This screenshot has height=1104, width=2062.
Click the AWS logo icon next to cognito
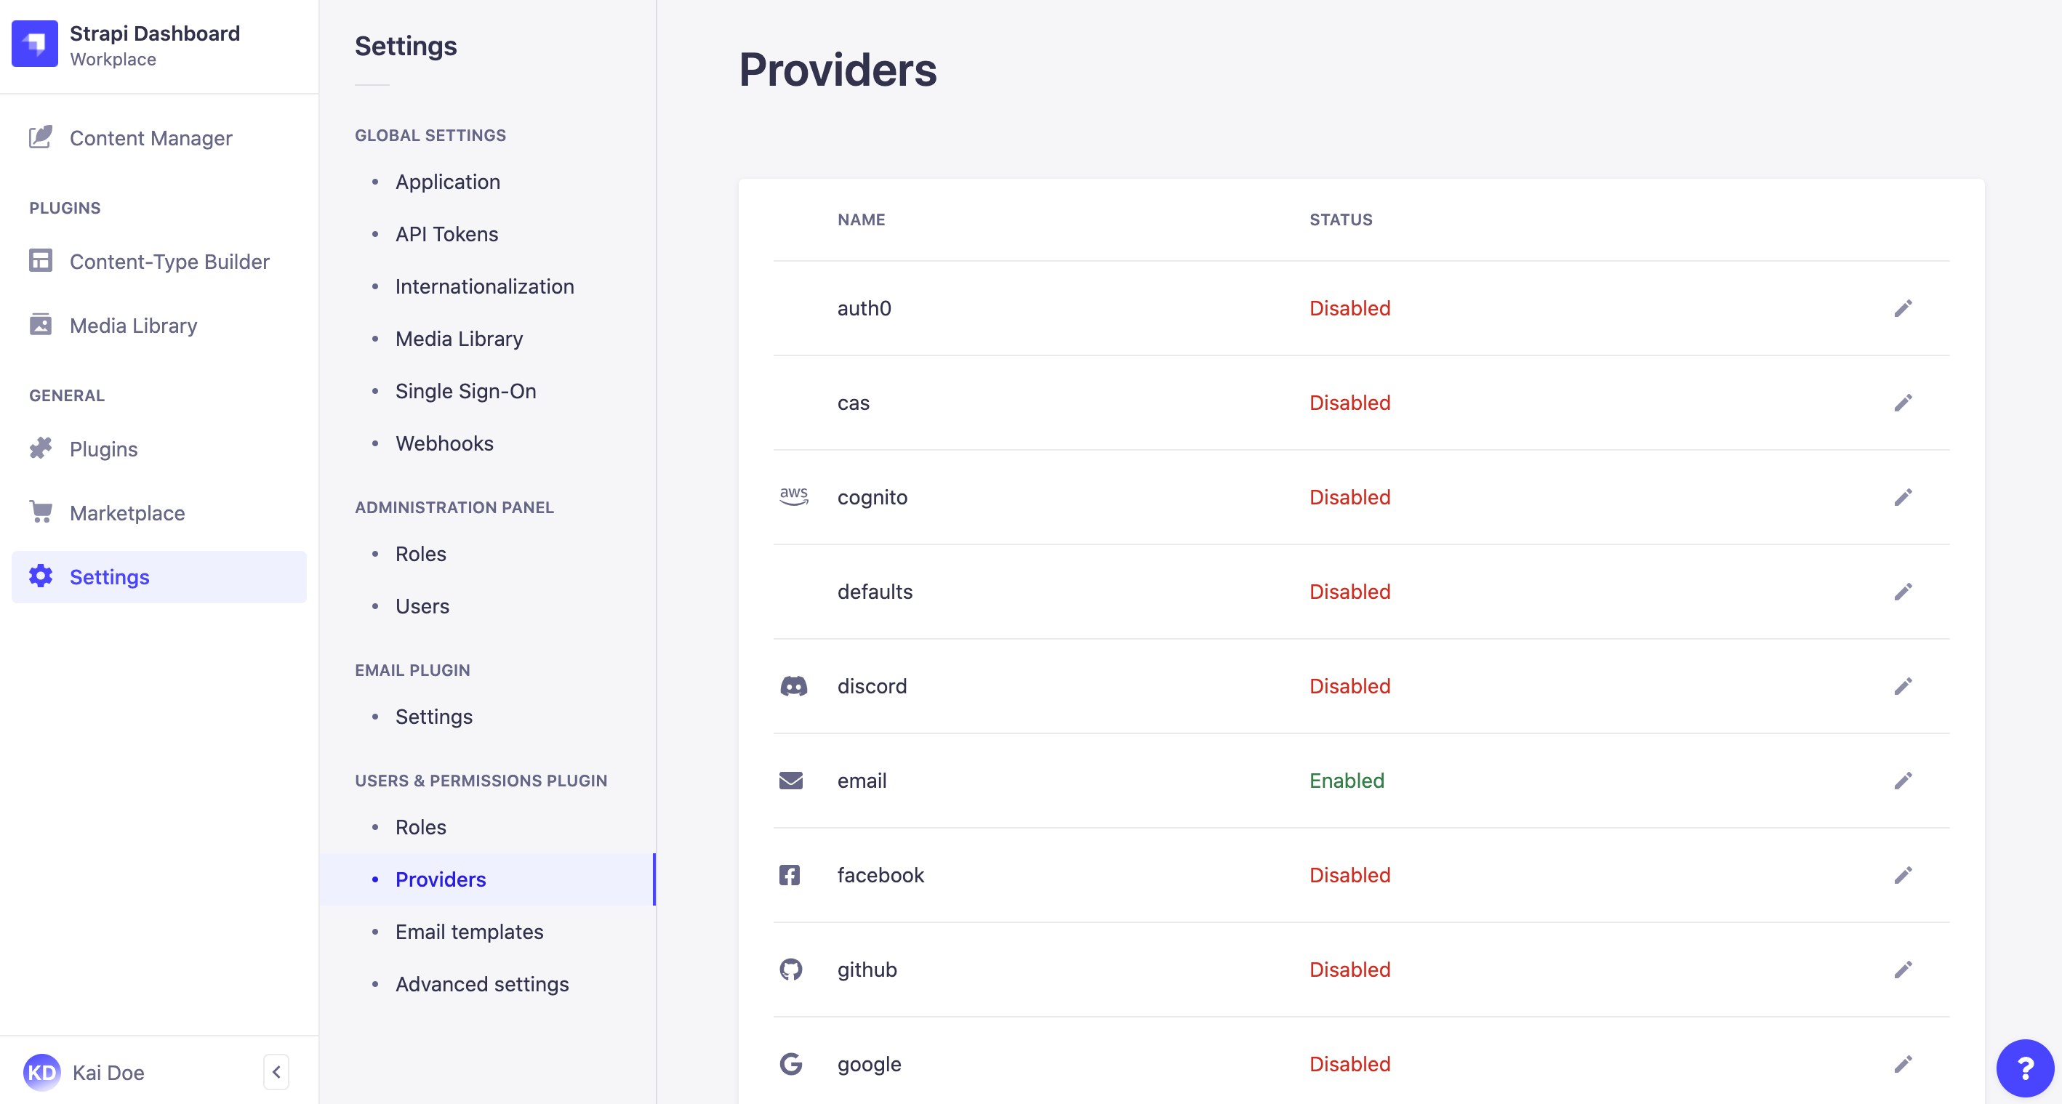(x=793, y=496)
